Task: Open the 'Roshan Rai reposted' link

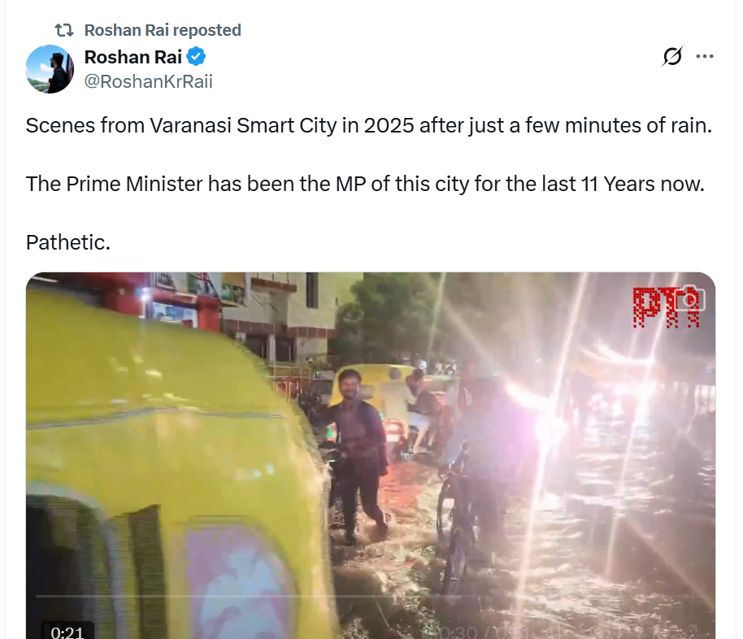Action: tap(163, 30)
